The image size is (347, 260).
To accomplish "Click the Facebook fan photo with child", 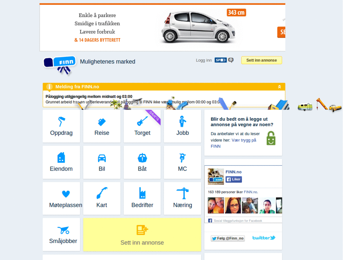I will [x=250, y=205].
